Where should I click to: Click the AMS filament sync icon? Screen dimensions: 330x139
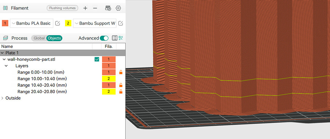[x=108, y=8]
